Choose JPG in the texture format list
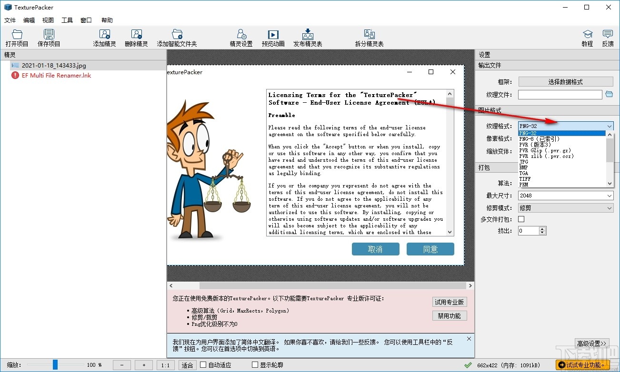This screenshot has width=620, height=372. 562,162
